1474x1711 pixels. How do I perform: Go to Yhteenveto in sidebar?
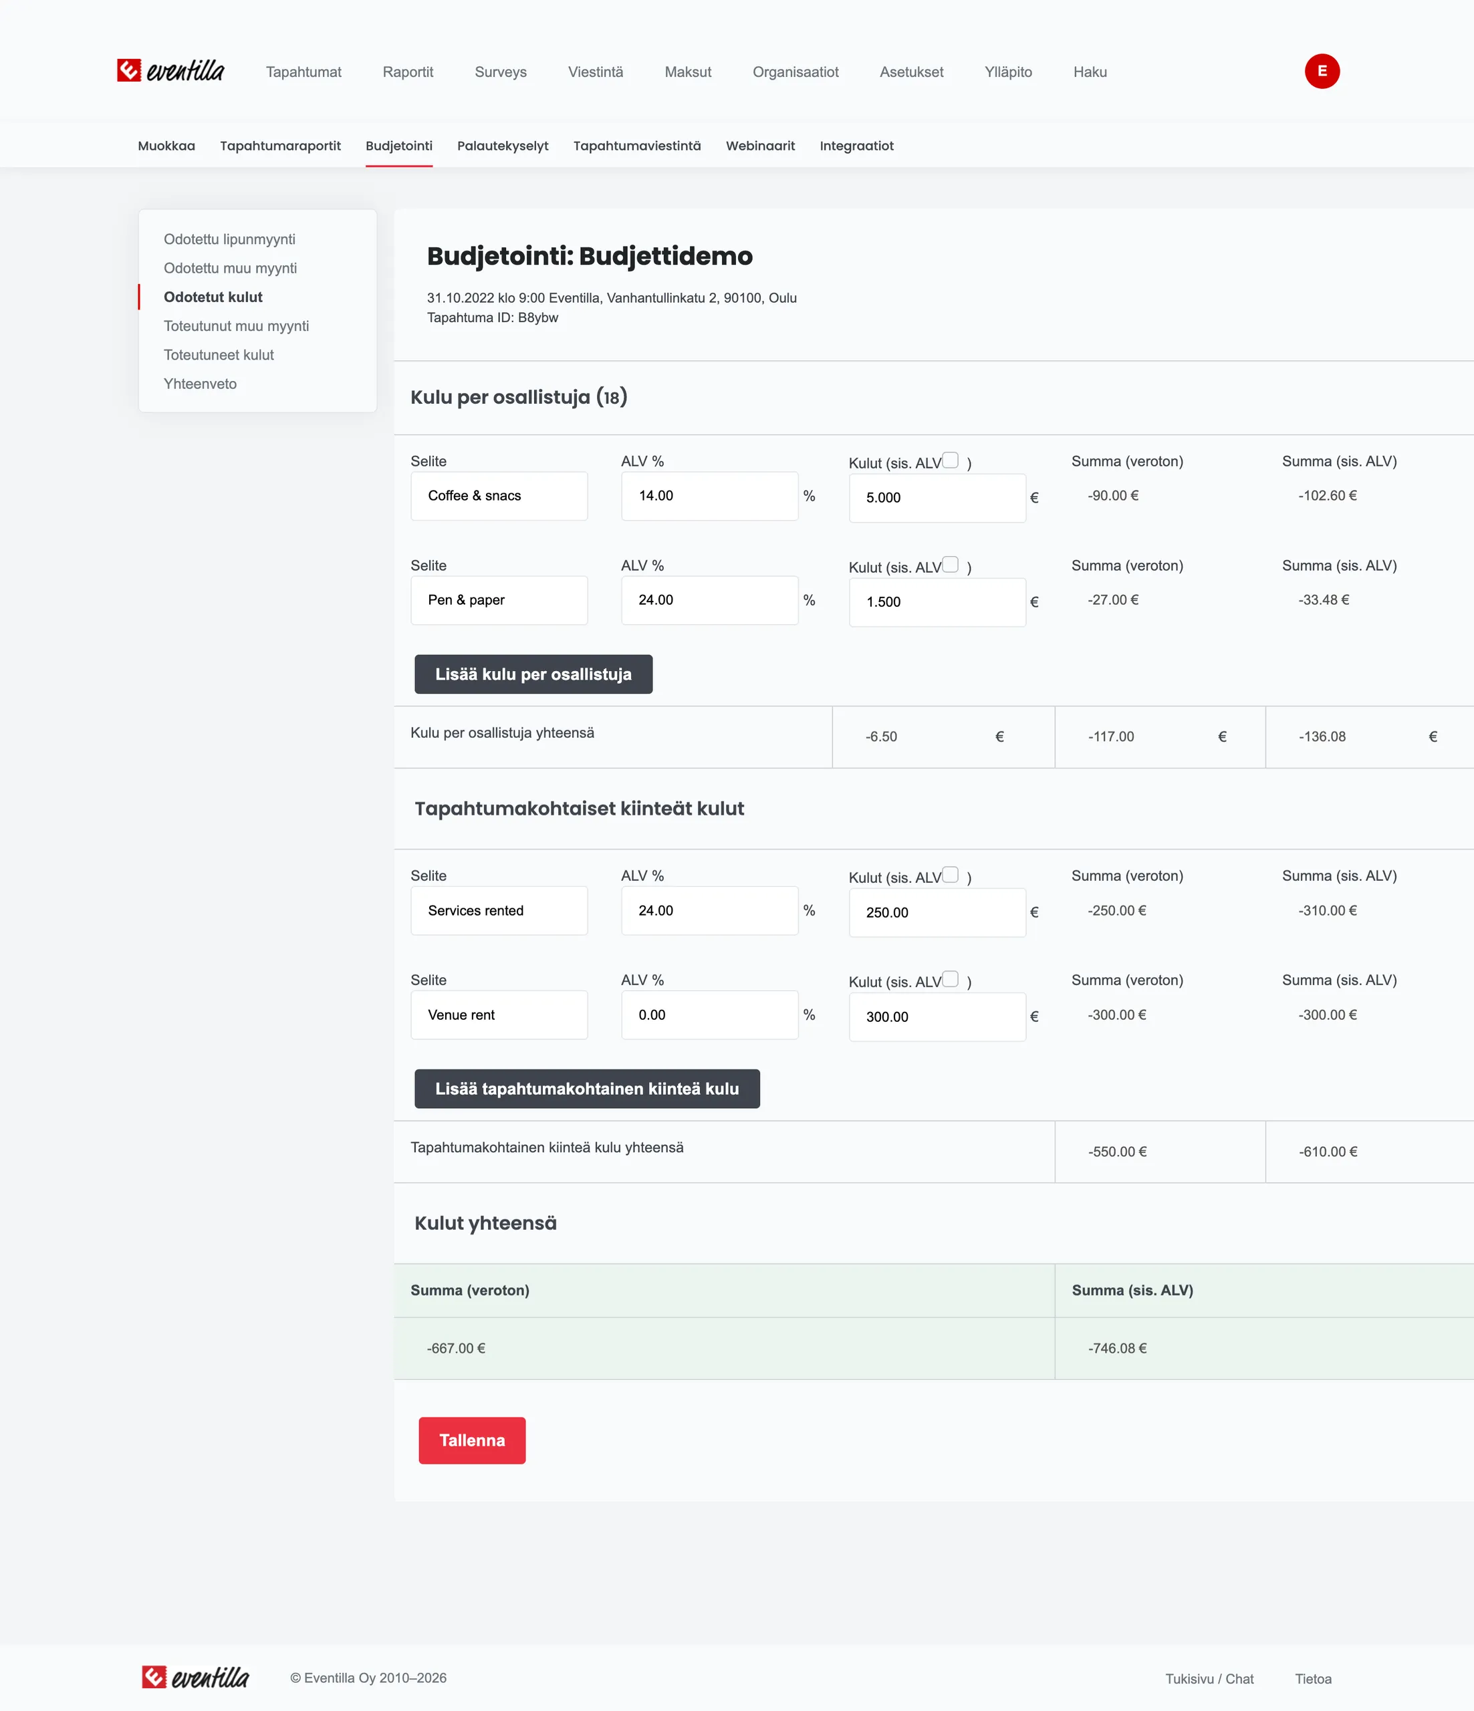coord(200,384)
